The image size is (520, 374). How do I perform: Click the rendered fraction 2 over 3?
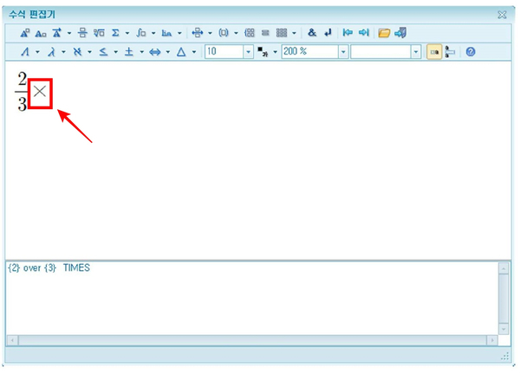coord(22,92)
